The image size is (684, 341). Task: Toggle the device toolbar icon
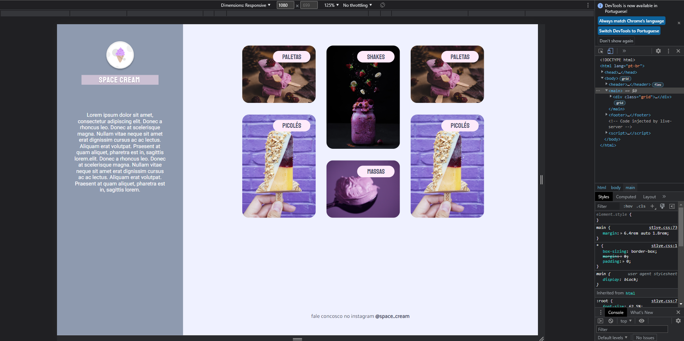(x=610, y=51)
